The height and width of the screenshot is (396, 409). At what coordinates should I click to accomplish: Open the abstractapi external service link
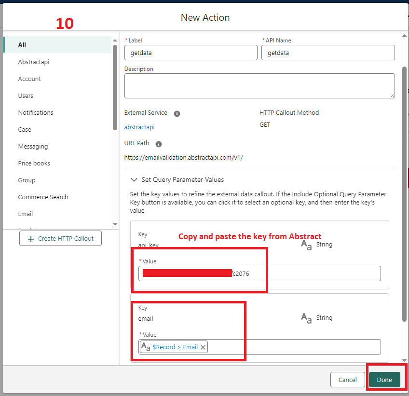[139, 127]
